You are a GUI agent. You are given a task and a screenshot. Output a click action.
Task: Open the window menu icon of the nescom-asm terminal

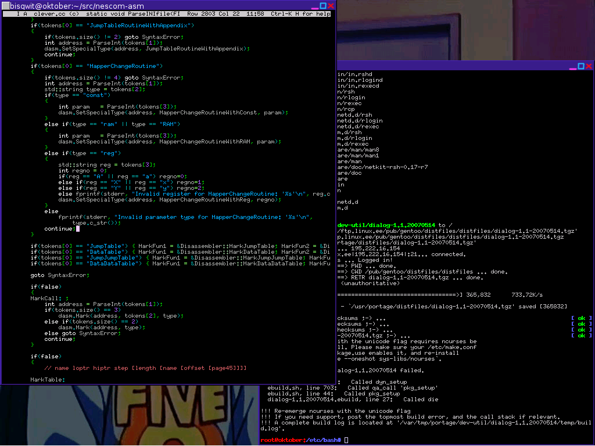[x=5, y=6]
